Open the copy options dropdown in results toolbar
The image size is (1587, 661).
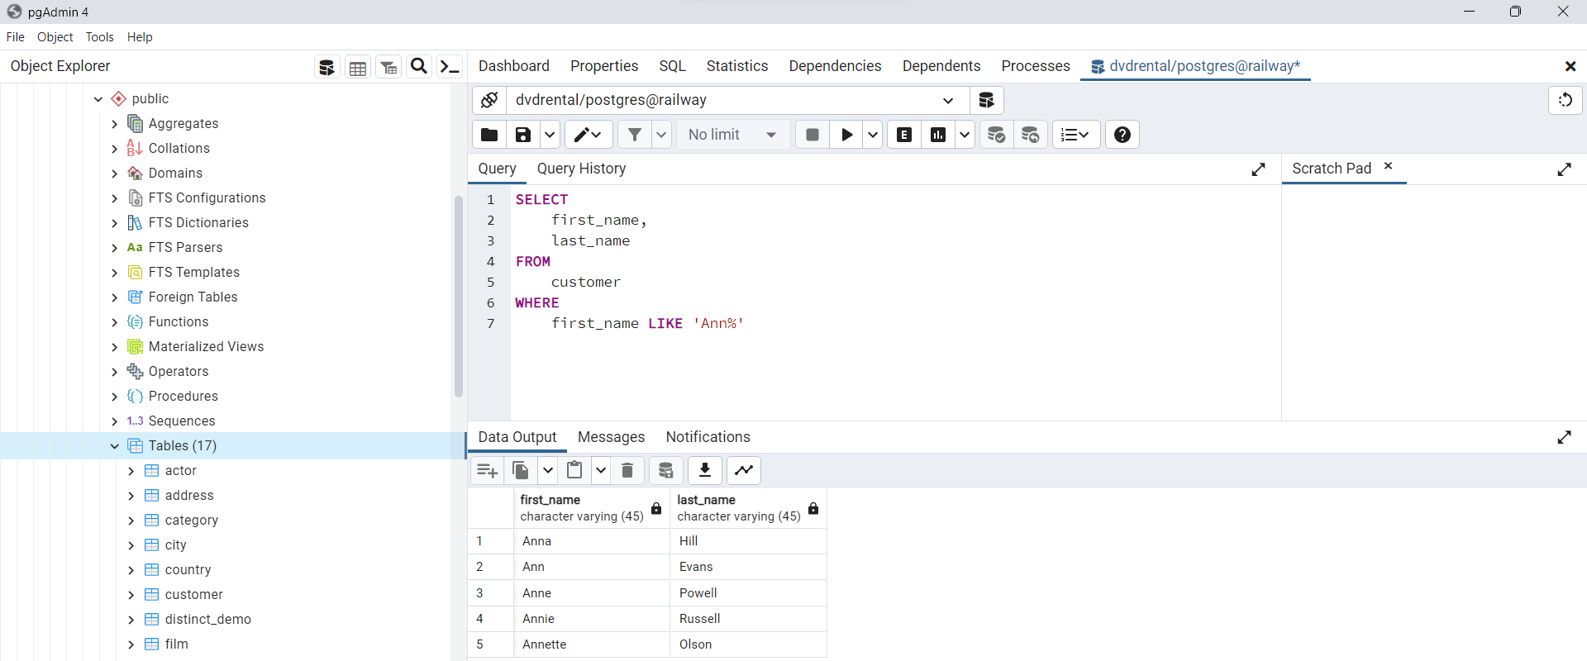click(x=547, y=470)
